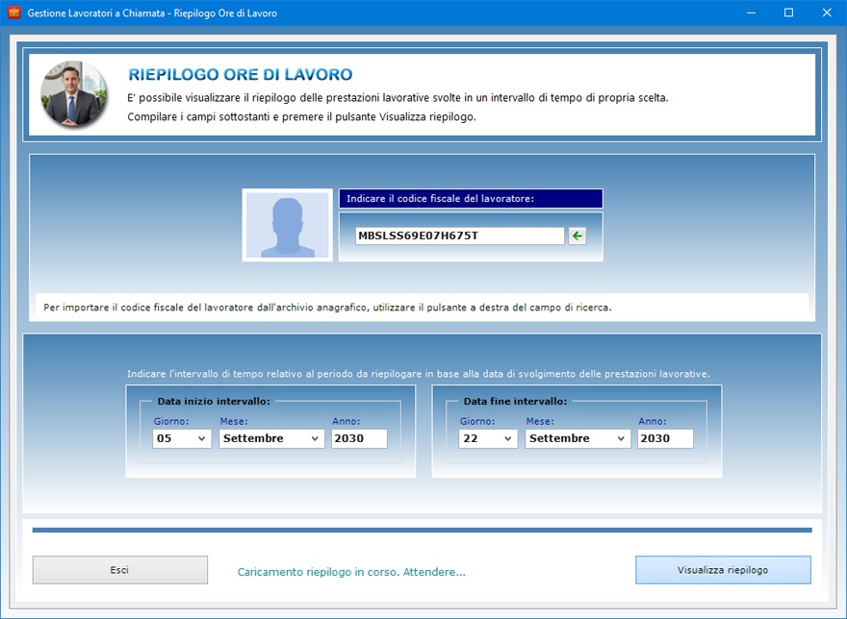This screenshot has width=847, height=619.
Task: Click the businessman portrait in the header
Action: click(x=73, y=94)
